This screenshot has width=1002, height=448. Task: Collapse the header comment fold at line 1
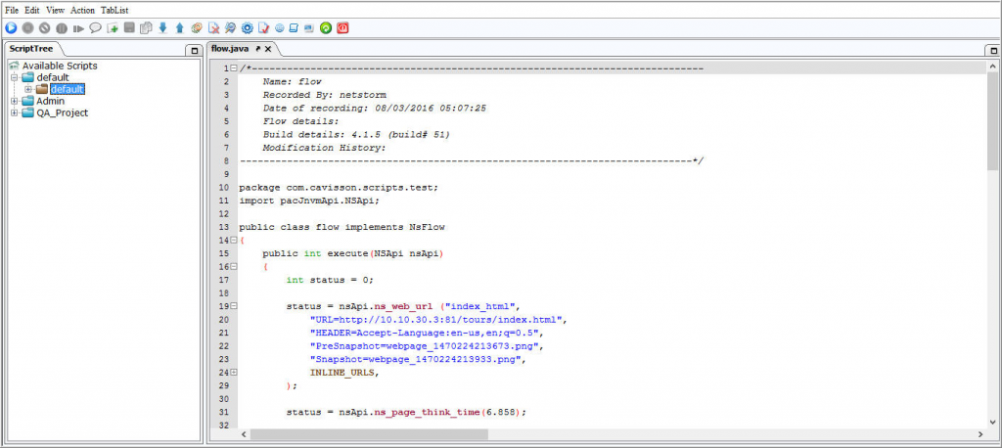click(234, 68)
